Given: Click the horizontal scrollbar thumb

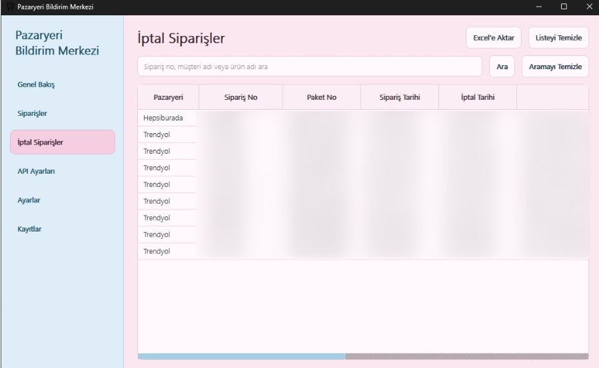Looking at the screenshot, I should pyautogui.click(x=241, y=356).
